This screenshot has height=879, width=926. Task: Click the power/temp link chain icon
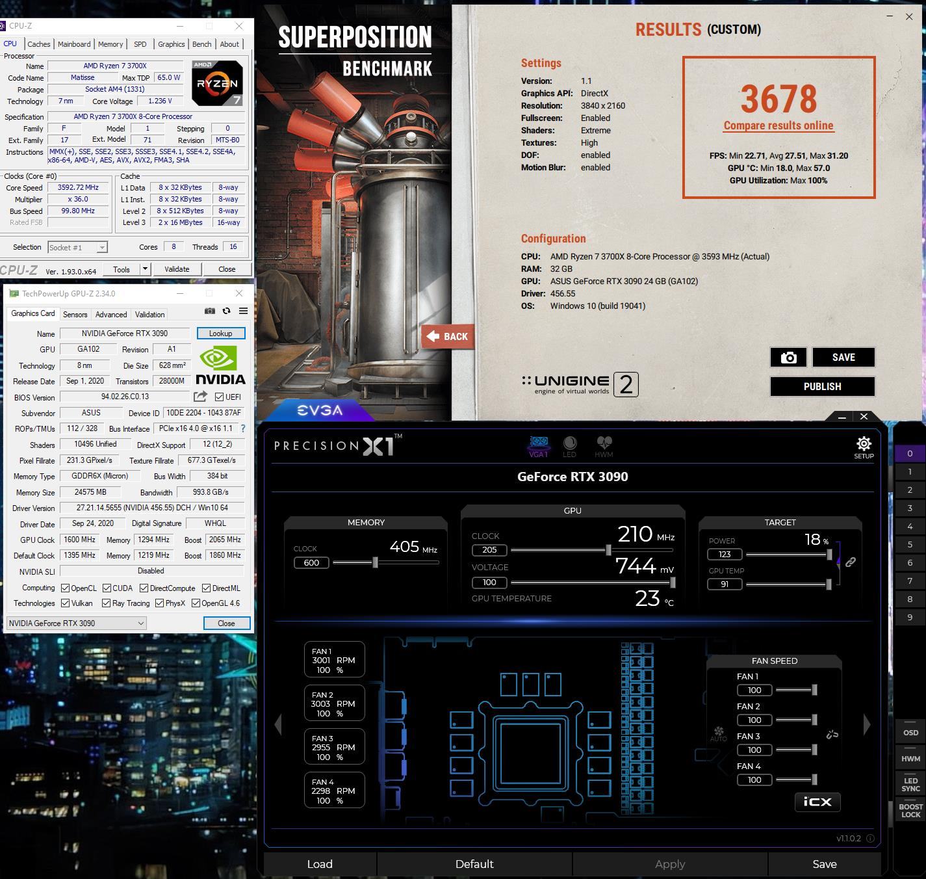click(x=850, y=562)
